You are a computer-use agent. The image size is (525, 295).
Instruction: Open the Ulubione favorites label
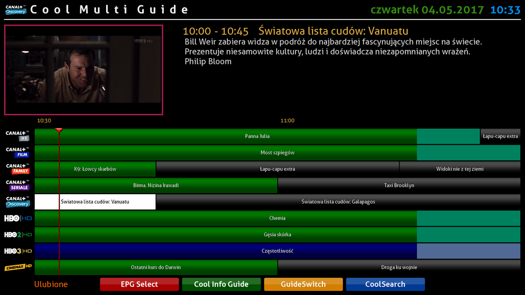point(51,285)
